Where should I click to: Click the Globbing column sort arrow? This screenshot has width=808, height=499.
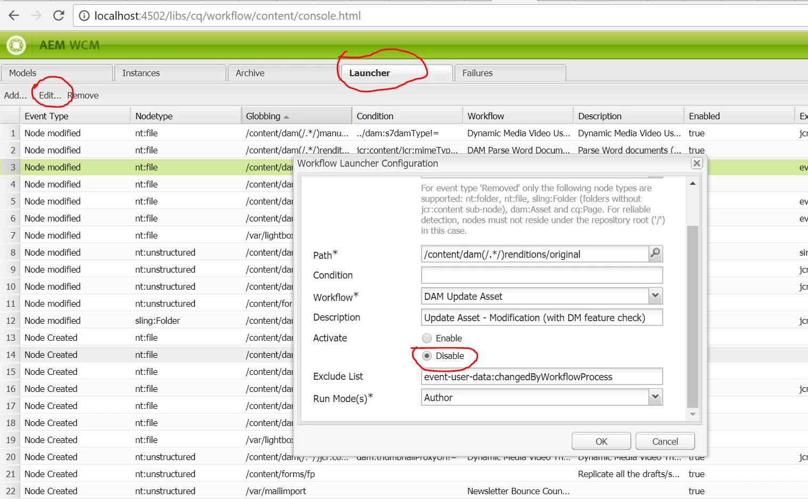tap(286, 117)
